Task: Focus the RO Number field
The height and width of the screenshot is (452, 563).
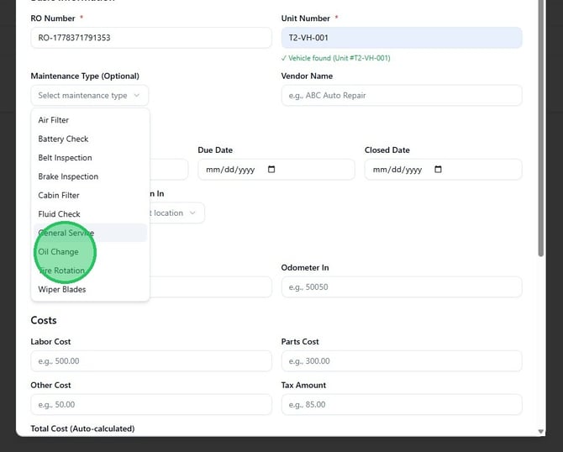Action: [x=151, y=38]
